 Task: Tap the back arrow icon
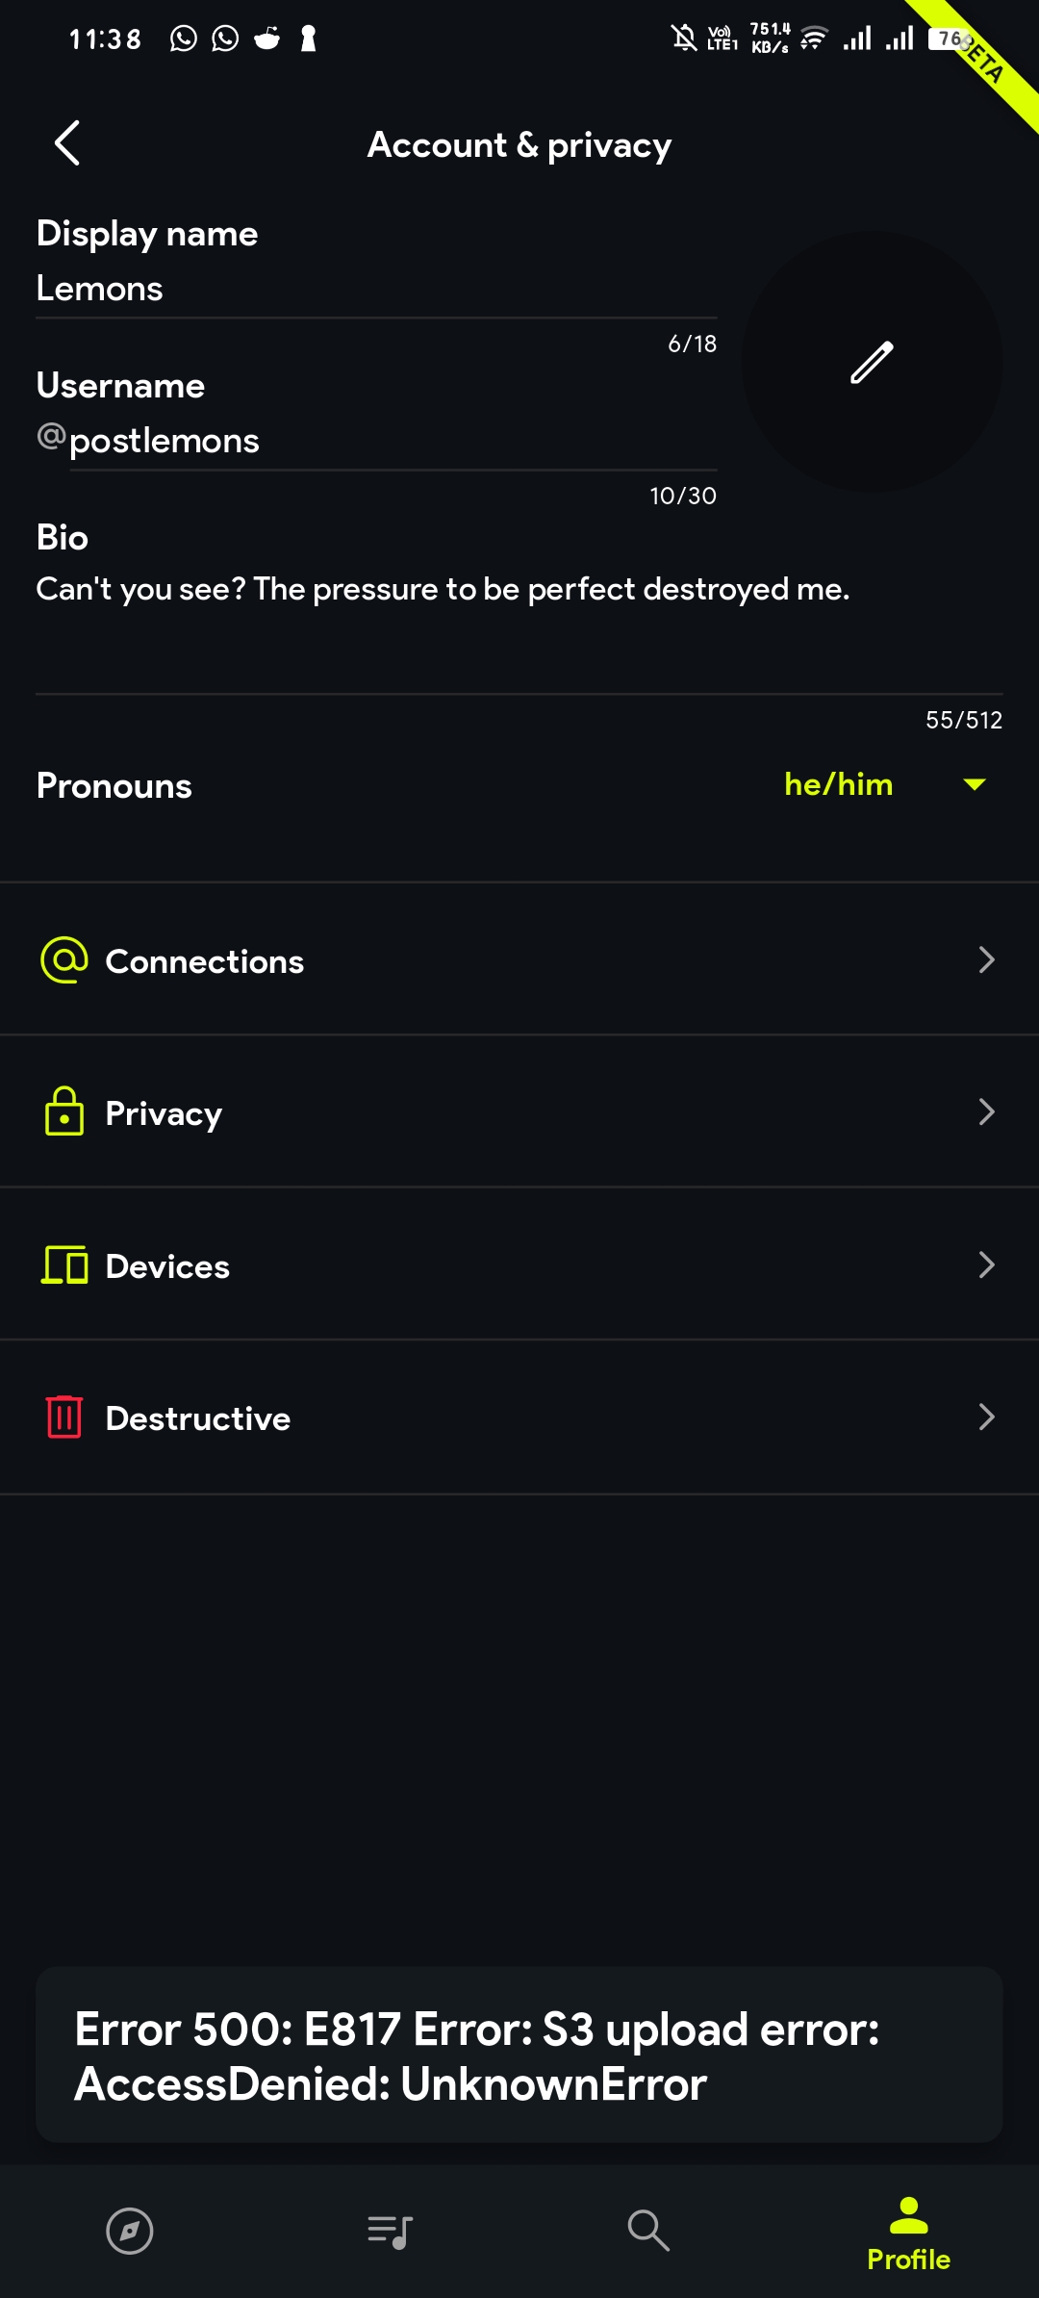pyautogui.click(x=67, y=144)
